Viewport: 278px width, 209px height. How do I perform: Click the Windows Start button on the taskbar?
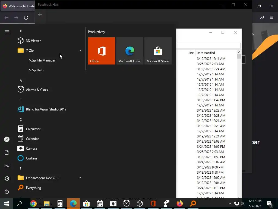(x=7, y=203)
